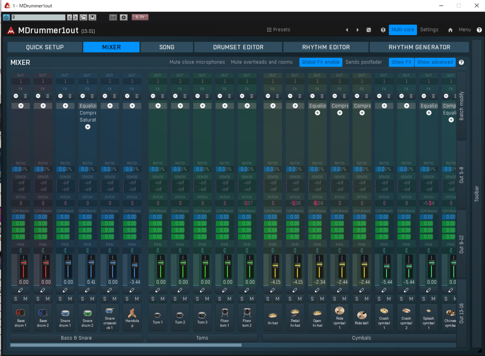Viewport: 485px width, 356px height.
Task: Mute the Snare drum 1 channel
Action: [x=70, y=299]
